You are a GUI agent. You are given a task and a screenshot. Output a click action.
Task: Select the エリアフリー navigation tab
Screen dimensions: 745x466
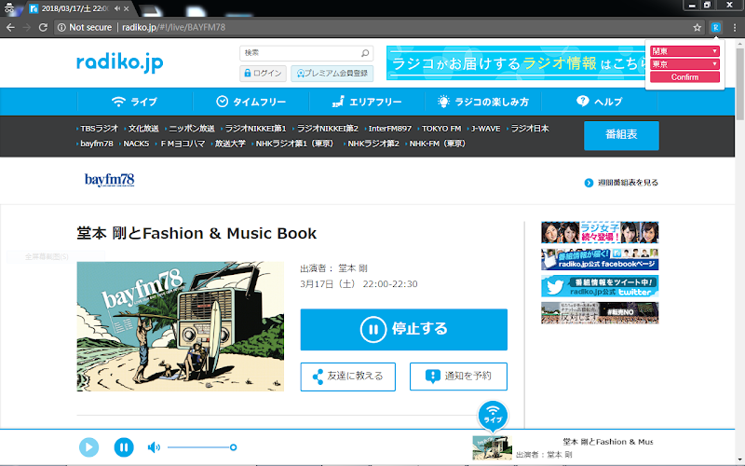(367, 102)
